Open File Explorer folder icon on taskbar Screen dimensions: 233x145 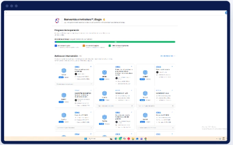tap(133, 139)
